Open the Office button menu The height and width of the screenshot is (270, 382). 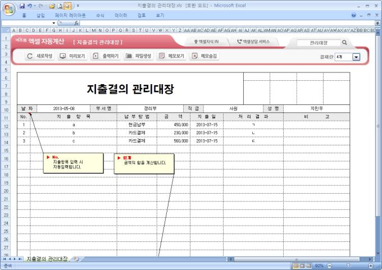coord(9,10)
